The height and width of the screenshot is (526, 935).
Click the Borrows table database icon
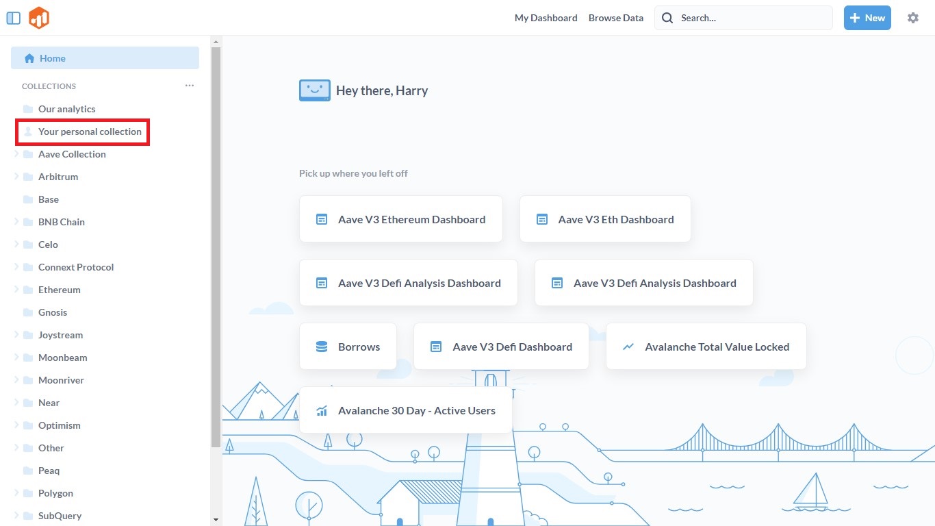pos(322,347)
